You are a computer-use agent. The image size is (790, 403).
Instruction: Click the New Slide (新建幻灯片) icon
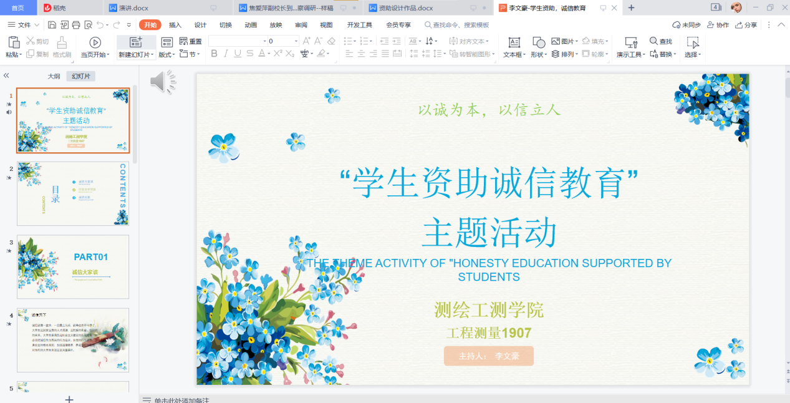click(135, 42)
